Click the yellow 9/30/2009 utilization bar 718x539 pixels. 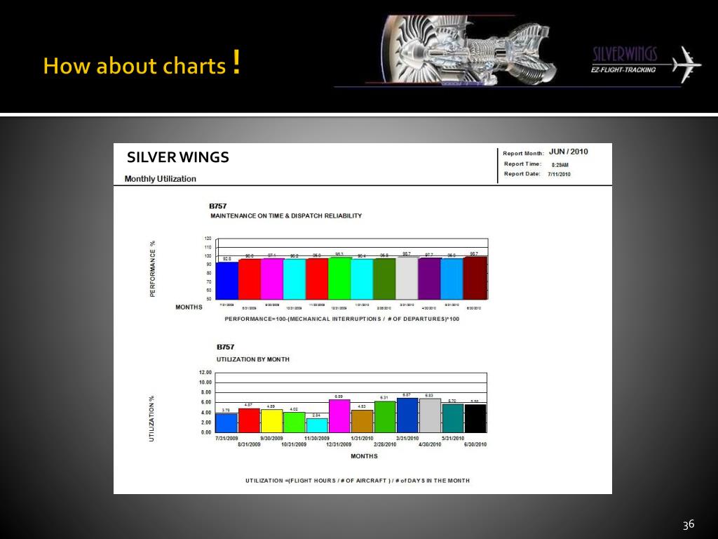click(271, 421)
